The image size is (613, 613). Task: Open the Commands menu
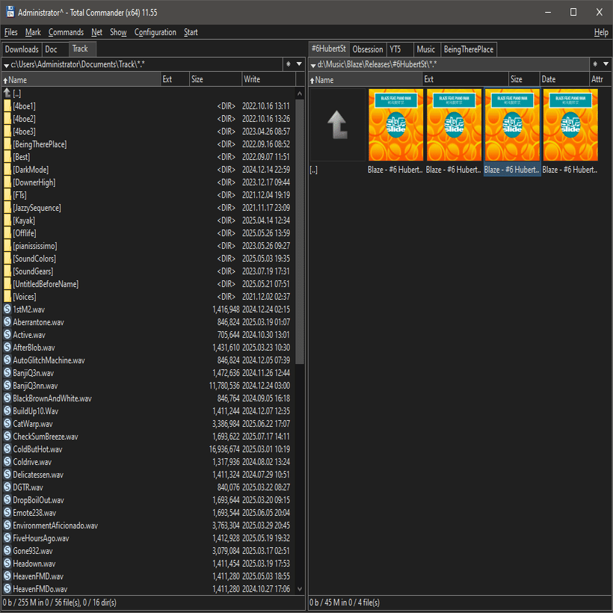click(x=66, y=32)
